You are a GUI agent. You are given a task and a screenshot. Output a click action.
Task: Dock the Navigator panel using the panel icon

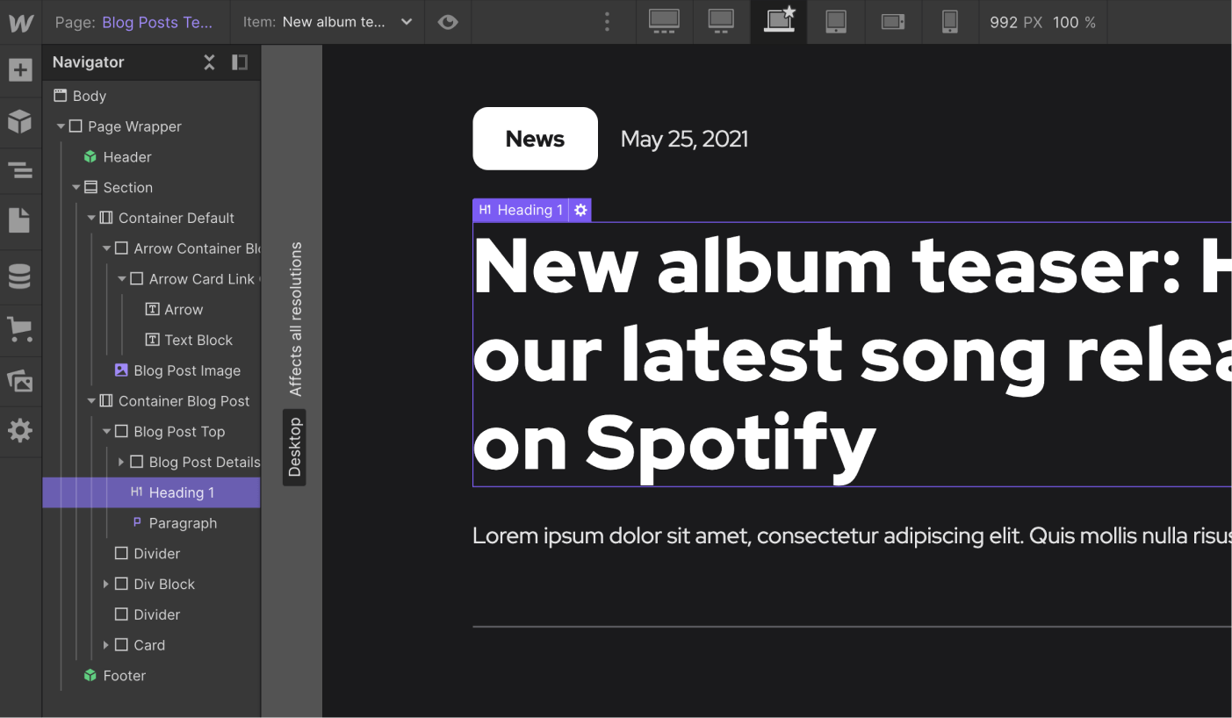[x=240, y=62]
